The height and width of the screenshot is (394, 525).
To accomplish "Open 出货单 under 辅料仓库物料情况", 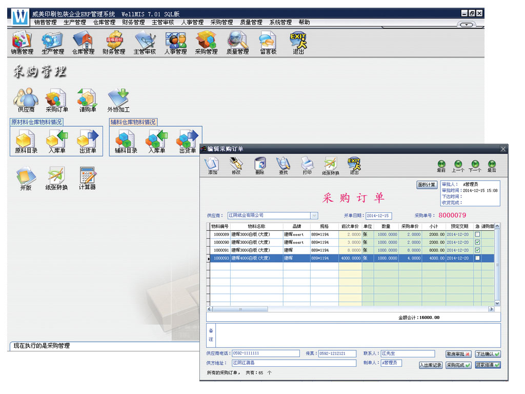I will tap(188, 142).
